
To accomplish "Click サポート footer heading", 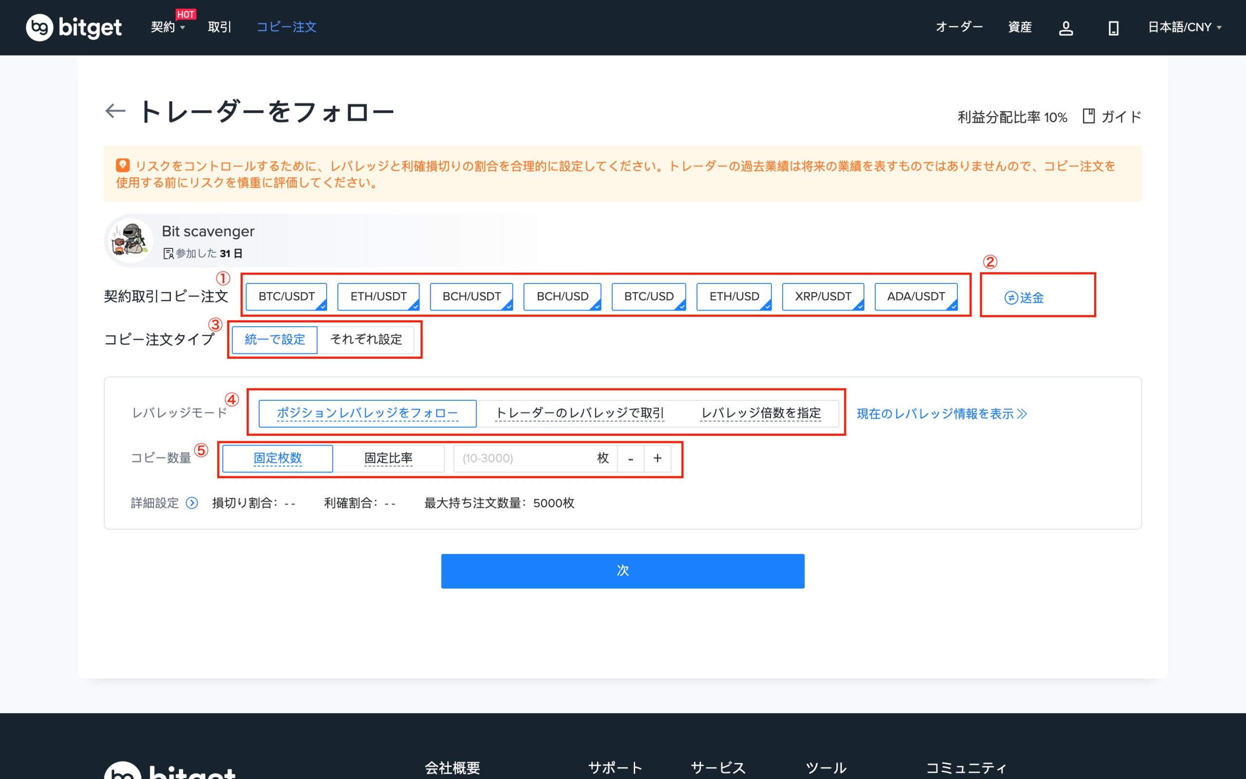I will (x=615, y=768).
